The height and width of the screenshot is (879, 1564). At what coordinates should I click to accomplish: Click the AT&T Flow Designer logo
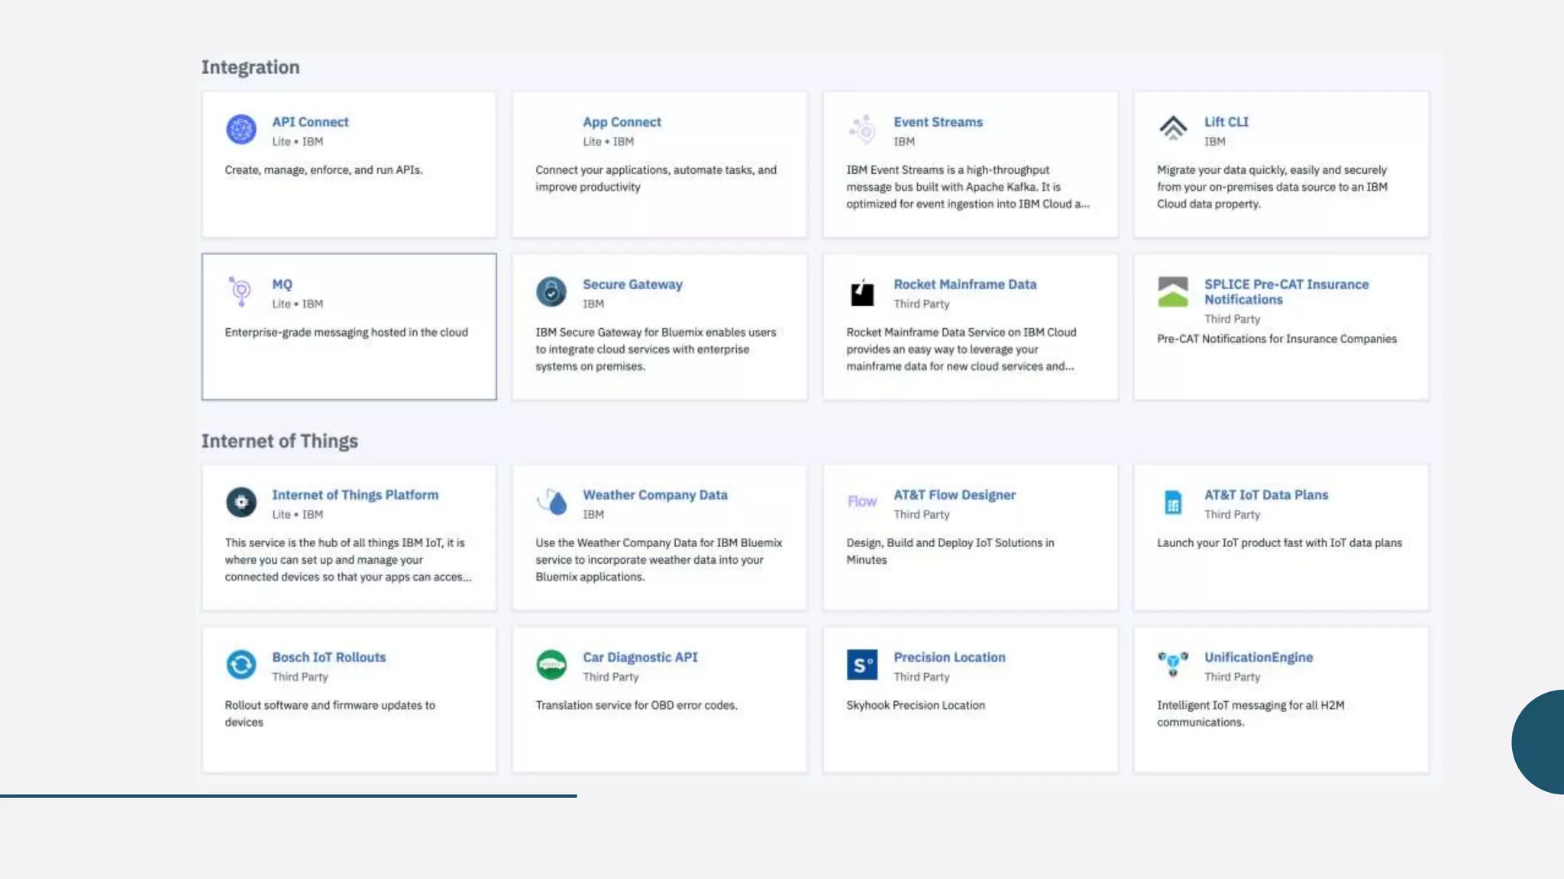pos(862,501)
